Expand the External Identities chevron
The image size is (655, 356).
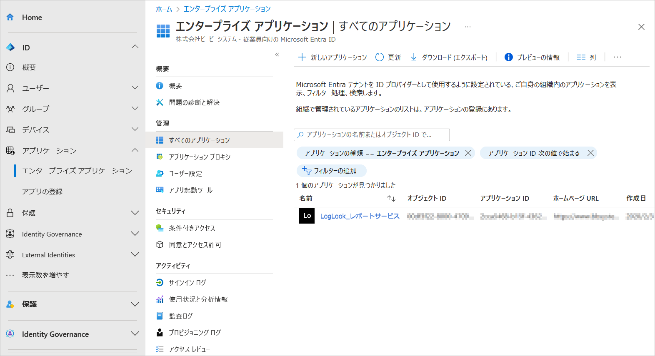[135, 254]
